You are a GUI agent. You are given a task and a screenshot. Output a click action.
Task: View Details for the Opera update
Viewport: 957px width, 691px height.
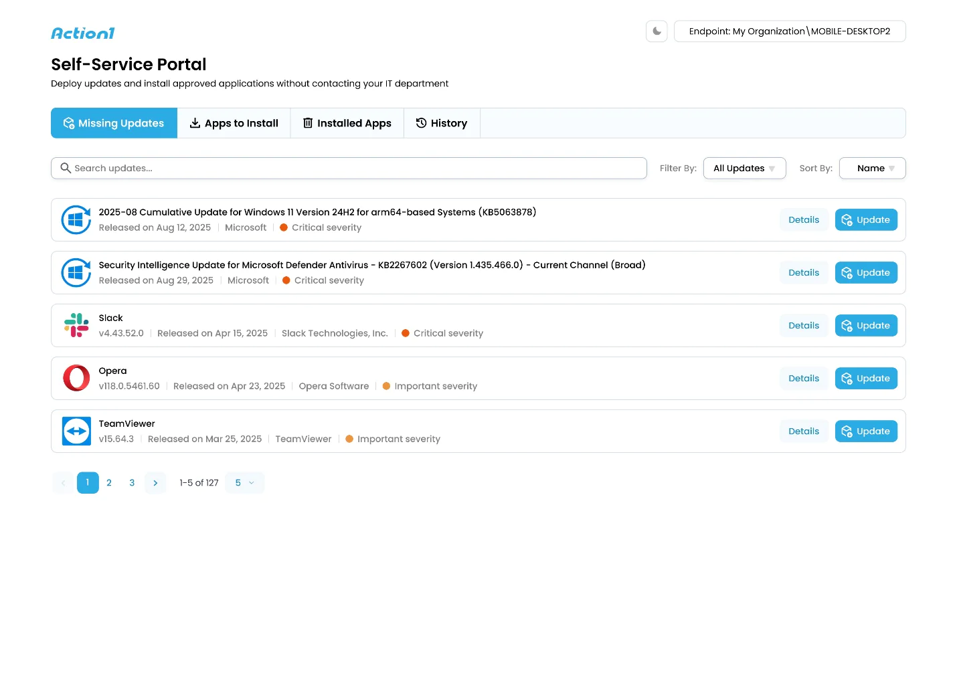coord(803,379)
